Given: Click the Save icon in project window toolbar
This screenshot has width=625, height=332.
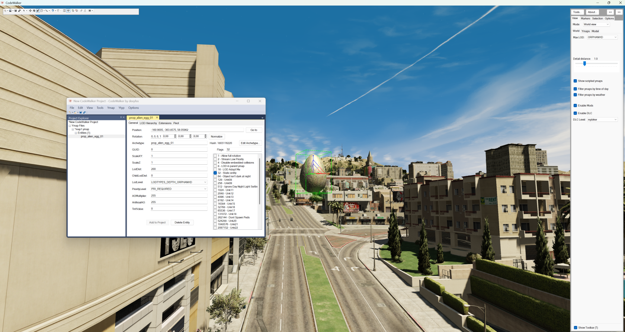Looking at the screenshot, I should point(80,112).
